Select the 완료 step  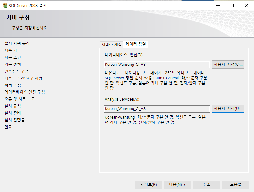pyautogui.click(x=8, y=127)
